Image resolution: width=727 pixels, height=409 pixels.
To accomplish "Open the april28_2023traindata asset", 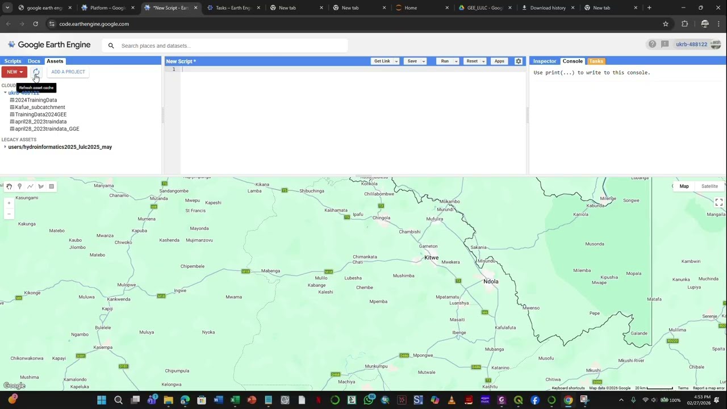I will point(40,122).
